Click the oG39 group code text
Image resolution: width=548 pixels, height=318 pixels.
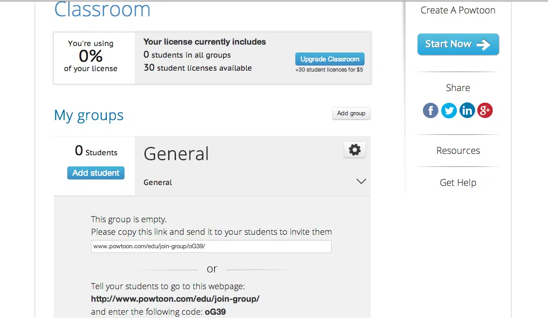[215, 311]
